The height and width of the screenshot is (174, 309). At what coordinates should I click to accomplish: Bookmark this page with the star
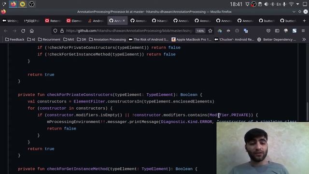(211, 31)
